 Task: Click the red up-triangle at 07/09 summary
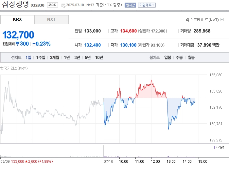(x=26, y=161)
